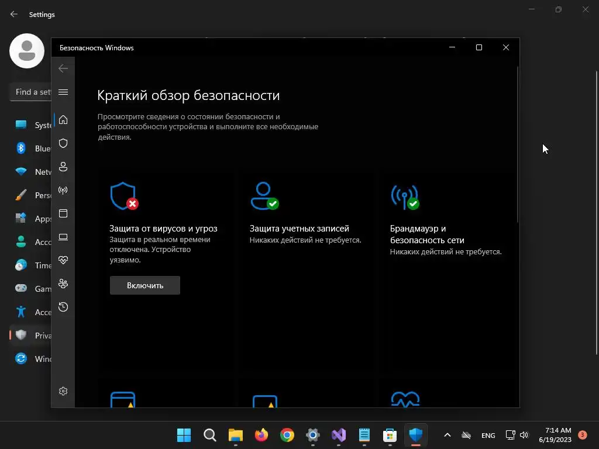Open Notepad from taskbar
599x449 pixels.
click(x=364, y=435)
